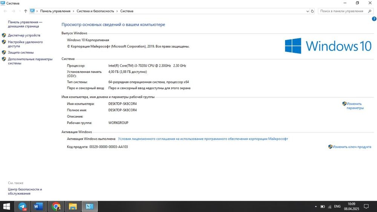This screenshot has height=212, width=377.
Task: Switch input language ENG indicator
Action: point(337,206)
